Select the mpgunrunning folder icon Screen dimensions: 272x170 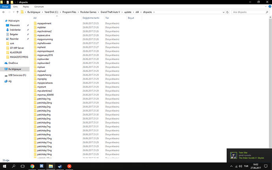[35, 39]
